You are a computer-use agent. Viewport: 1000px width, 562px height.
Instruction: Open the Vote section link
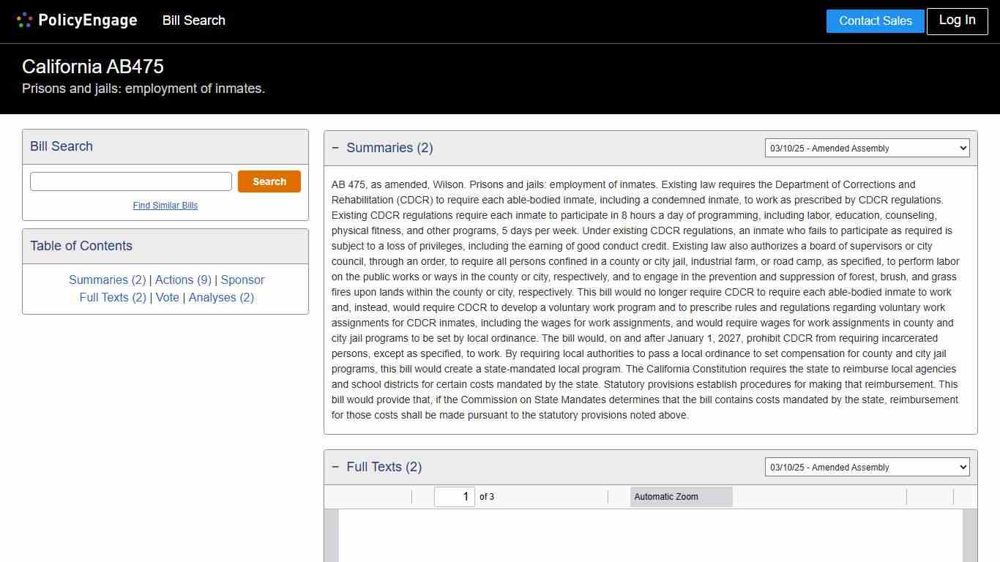pos(168,297)
